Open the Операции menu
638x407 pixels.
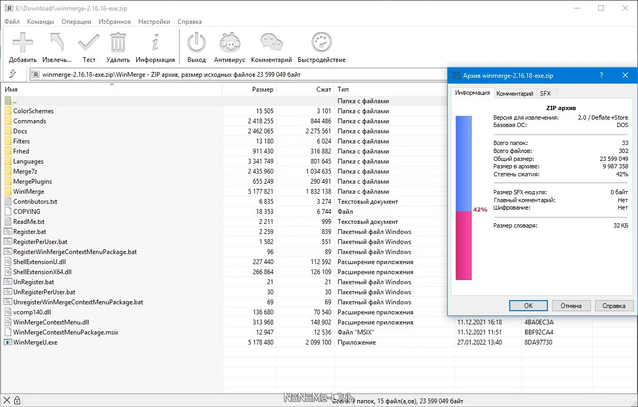click(x=76, y=22)
